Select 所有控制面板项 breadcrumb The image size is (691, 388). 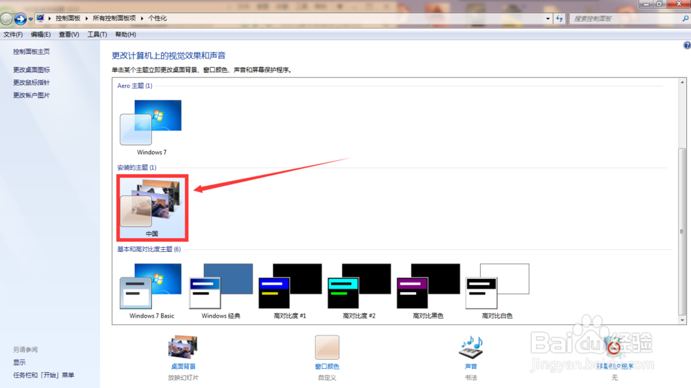pos(114,18)
